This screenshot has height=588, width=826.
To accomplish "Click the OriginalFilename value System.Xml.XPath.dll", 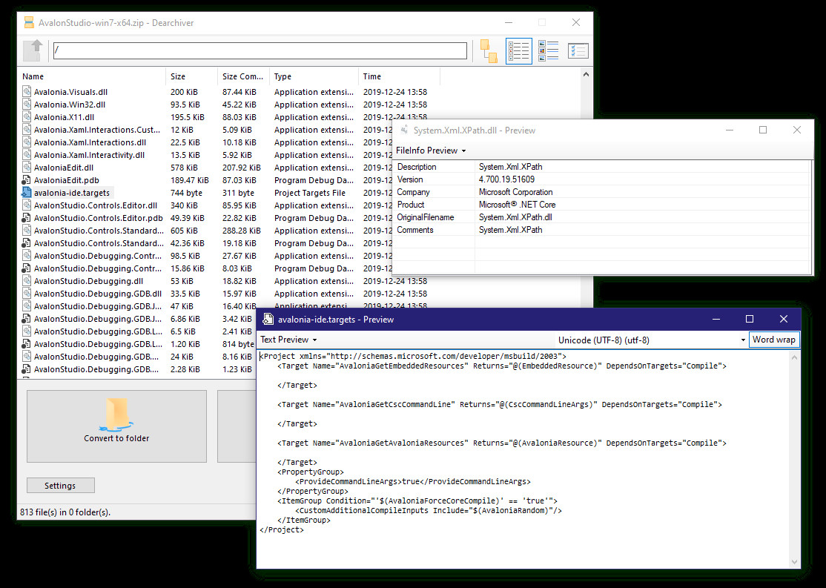I will [x=515, y=217].
